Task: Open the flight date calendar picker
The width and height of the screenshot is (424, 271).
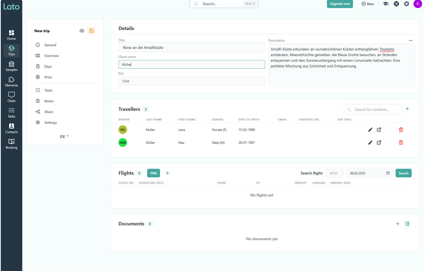Action: [388, 173]
